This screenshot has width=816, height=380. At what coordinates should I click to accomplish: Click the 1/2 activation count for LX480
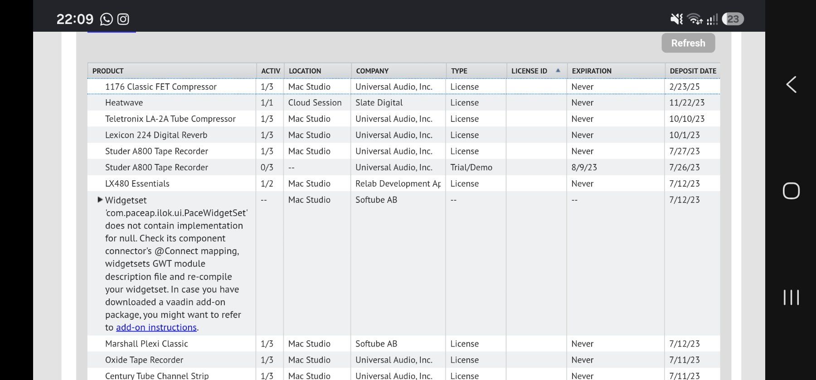coord(267,183)
